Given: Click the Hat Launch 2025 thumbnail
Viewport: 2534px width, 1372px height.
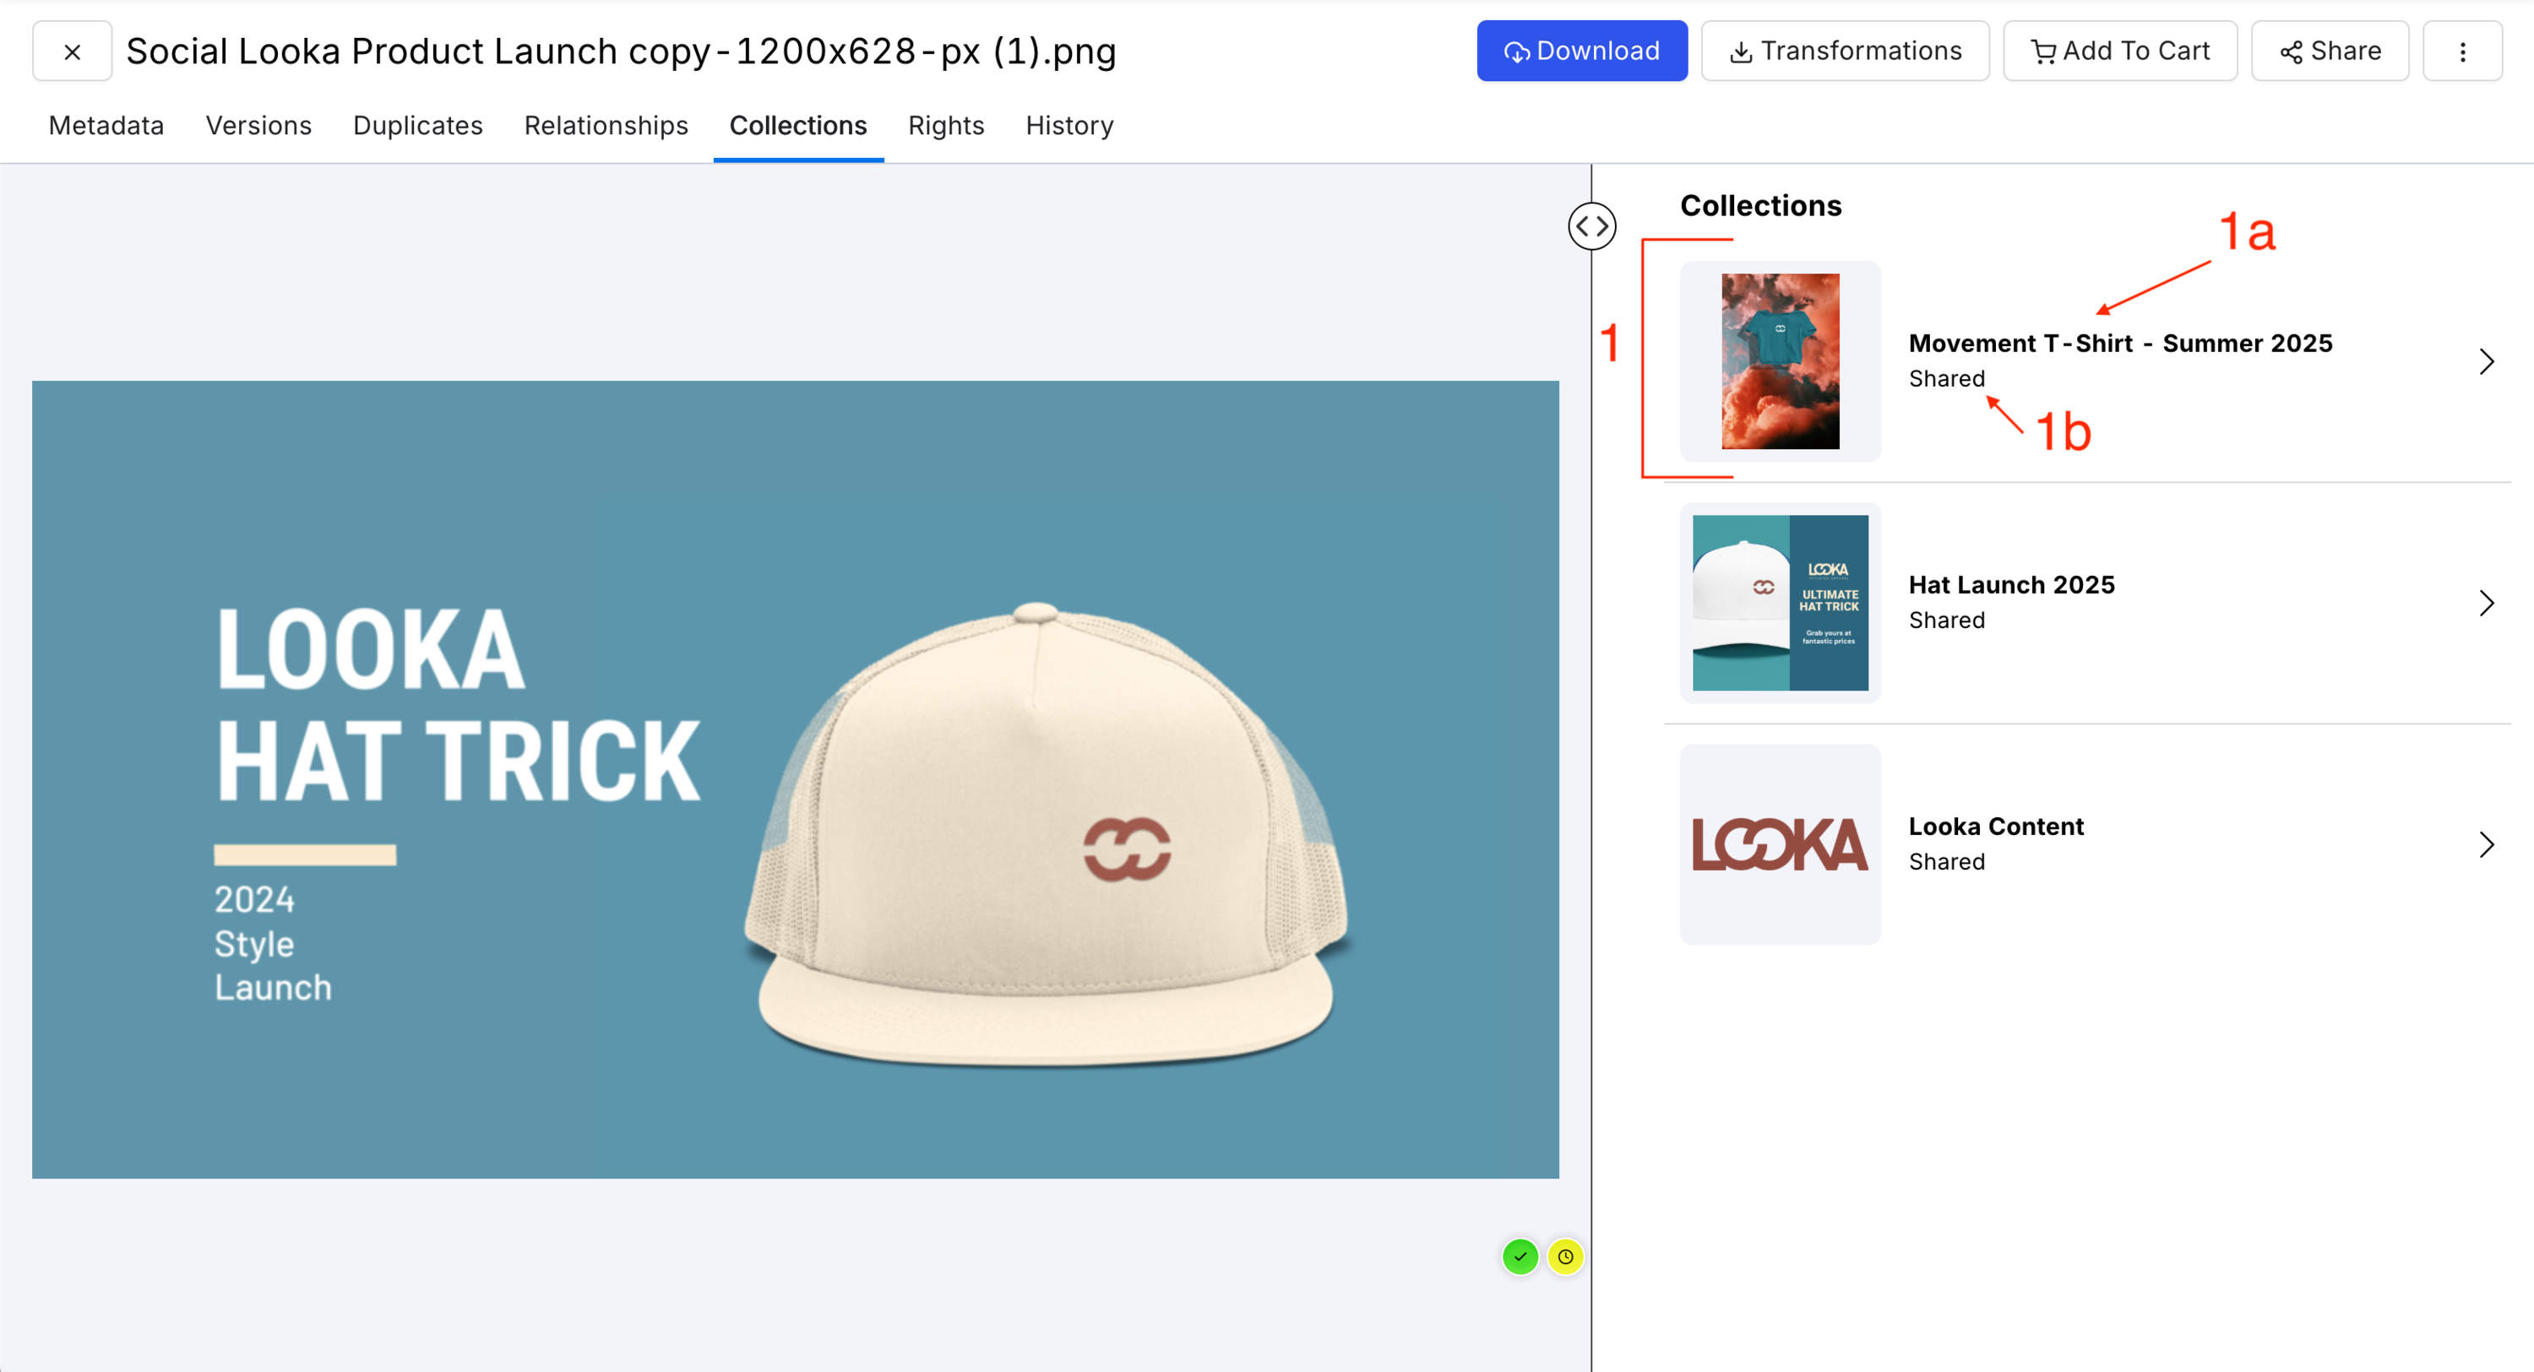Looking at the screenshot, I should pyautogui.click(x=1780, y=603).
